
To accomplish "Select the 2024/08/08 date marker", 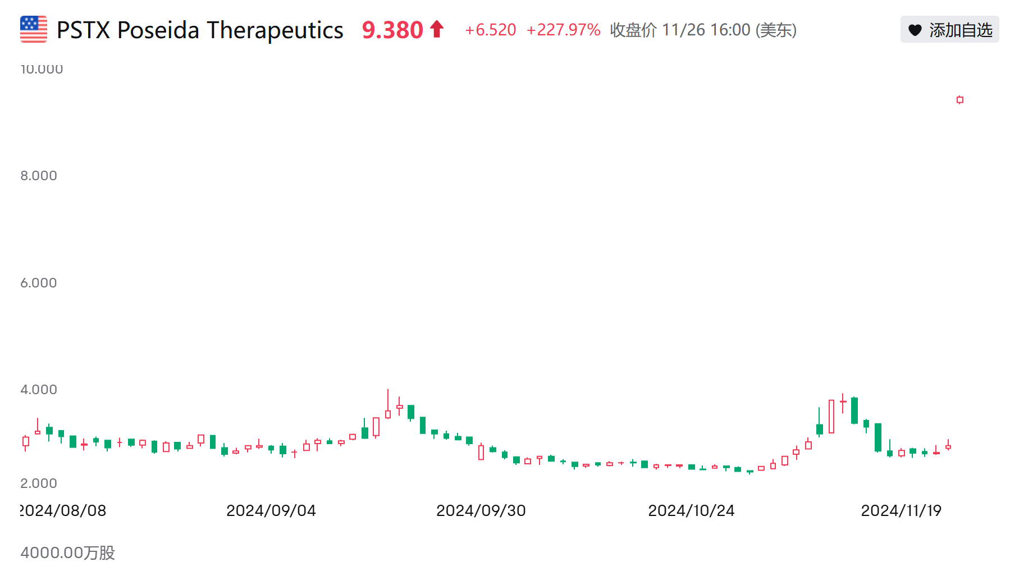I will coord(63,510).
